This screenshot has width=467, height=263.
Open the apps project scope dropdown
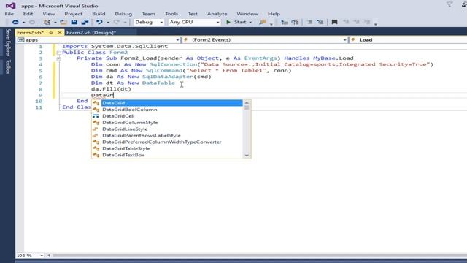[98, 39]
